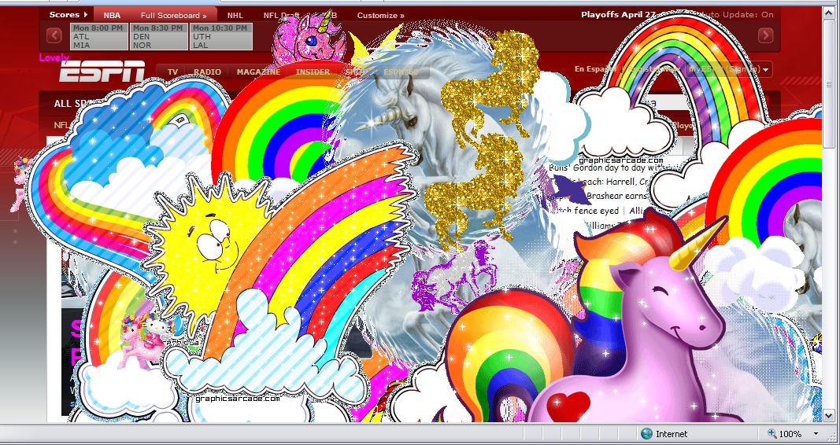Open the MAGAZINE navigation item

pos(258,72)
